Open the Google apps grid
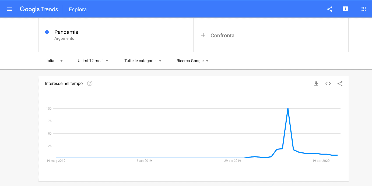Viewport: 372px width, 186px height. coord(363,9)
